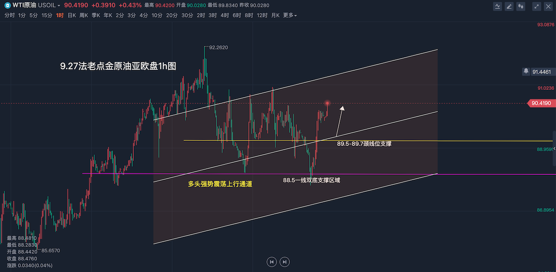Open the candlestick chart type icon
The width and height of the screenshot is (556, 272).
(x=521, y=6)
